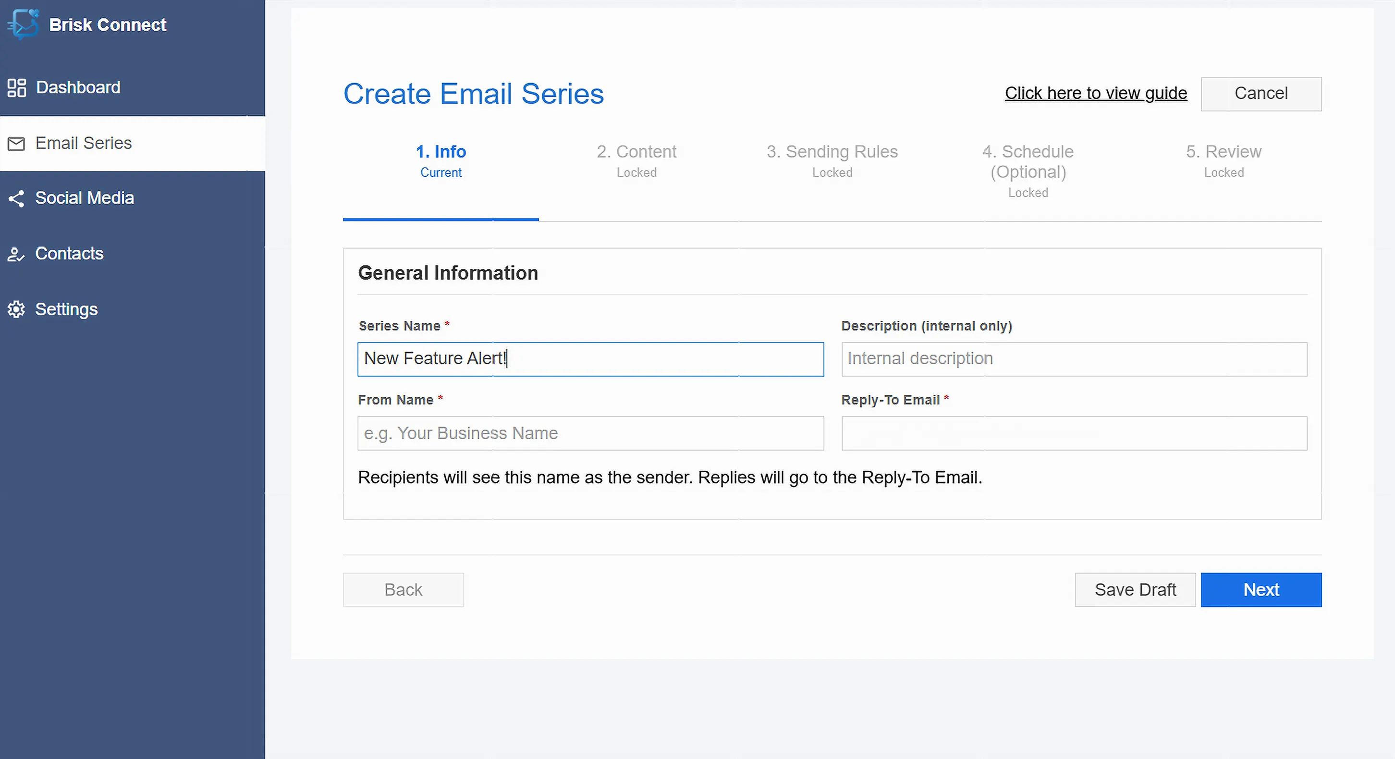Click the Social Media share icon
This screenshot has width=1395, height=759.
pos(16,198)
